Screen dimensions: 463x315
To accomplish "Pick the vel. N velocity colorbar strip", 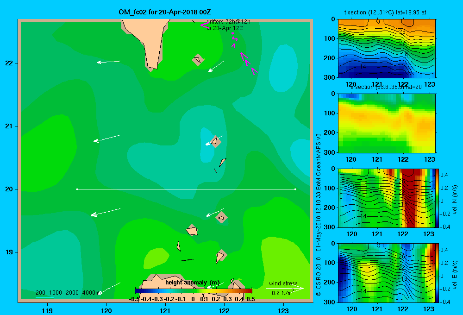I will 438,198.
